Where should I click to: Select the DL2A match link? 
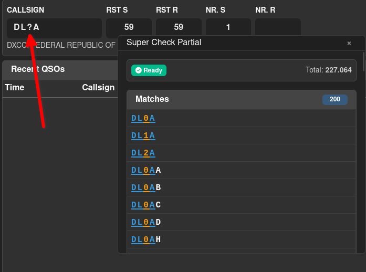pos(143,153)
